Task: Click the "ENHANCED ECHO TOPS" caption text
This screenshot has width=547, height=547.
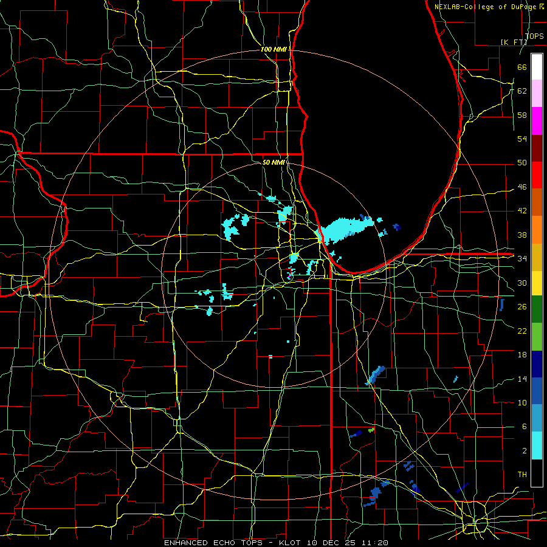Action: click(213, 543)
